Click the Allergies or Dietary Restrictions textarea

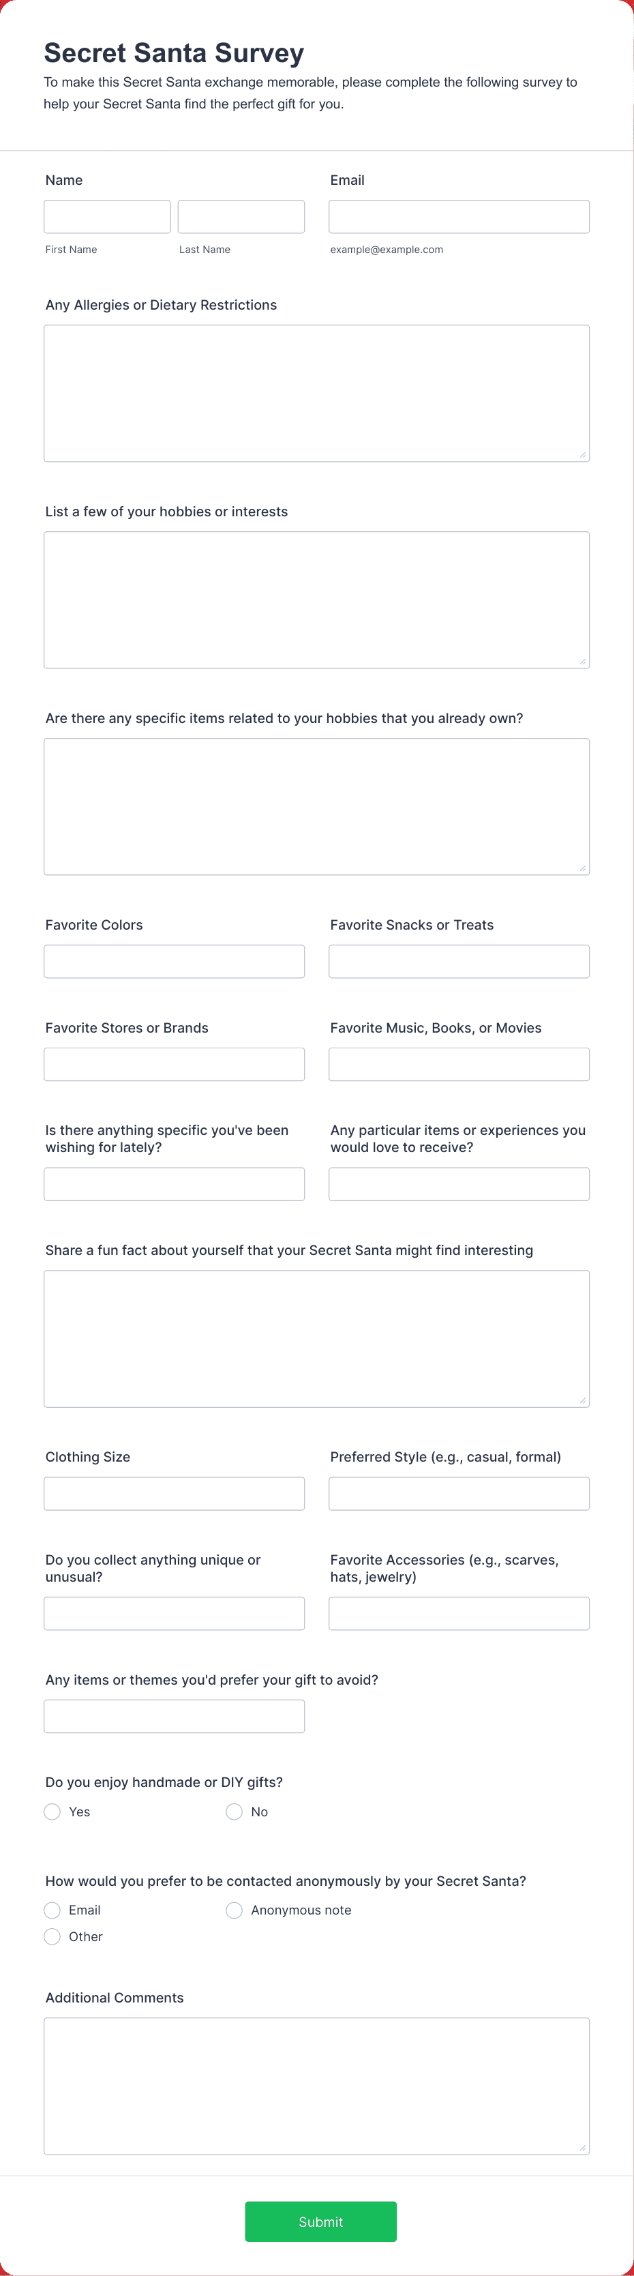[317, 393]
